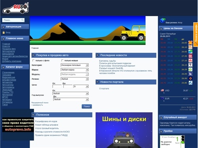Open Расшифровка vin кодов link
Viewport: 198px width, 148px height.
coord(46,121)
